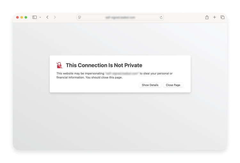This screenshot has width=240, height=163.
Task: Click Close Page button
Action: click(173, 85)
